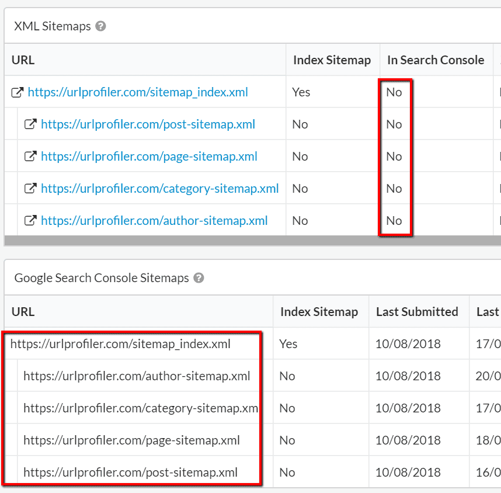Click Last Submitted date in Search Console author-sitemap.xml row
Viewport: 501px width, 493px height.
(408, 376)
